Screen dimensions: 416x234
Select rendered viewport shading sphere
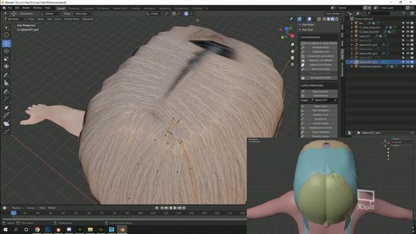coord(337,19)
